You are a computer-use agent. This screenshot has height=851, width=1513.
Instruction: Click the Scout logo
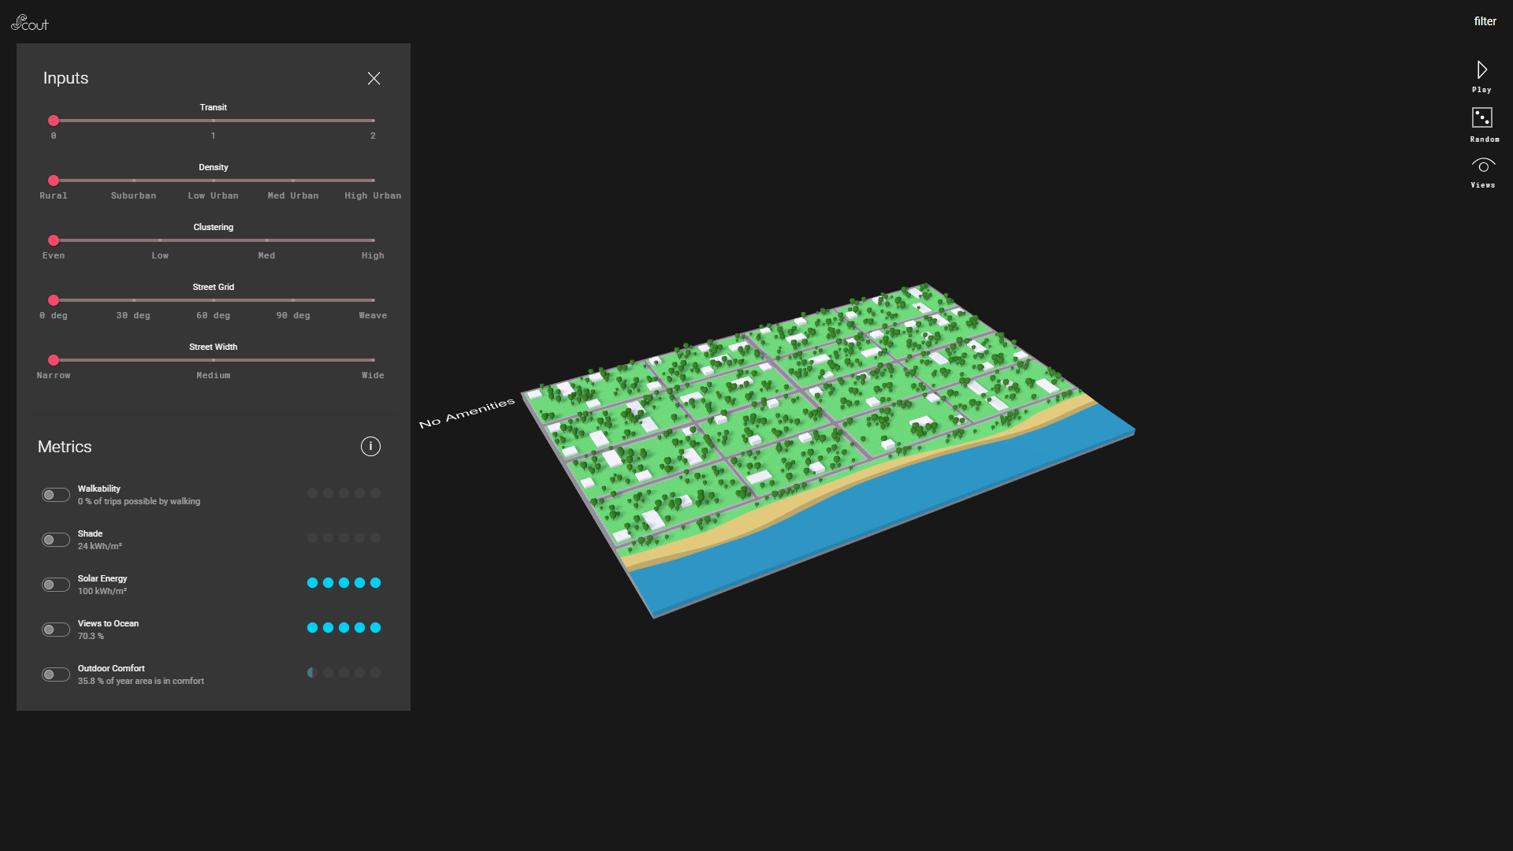(30, 23)
